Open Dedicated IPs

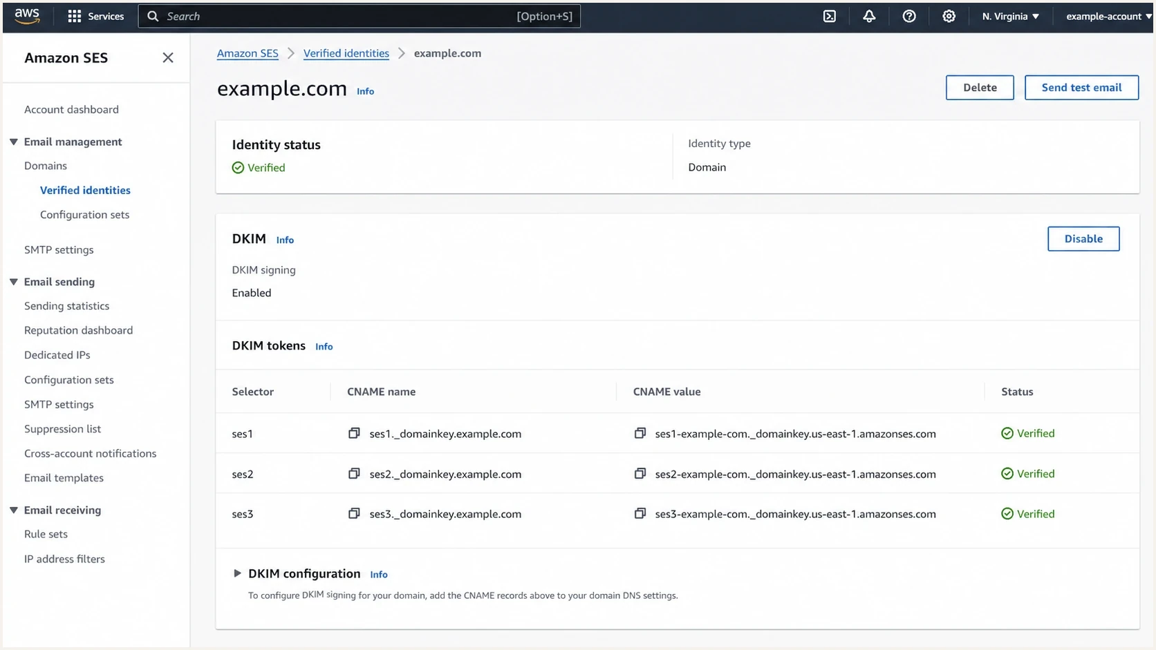click(x=57, y=355)
